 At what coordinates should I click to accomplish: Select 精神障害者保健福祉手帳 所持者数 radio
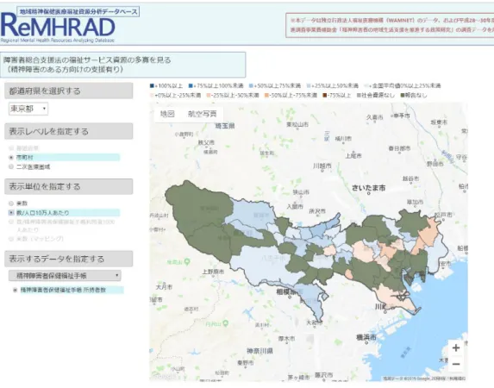tap(15, 290)
